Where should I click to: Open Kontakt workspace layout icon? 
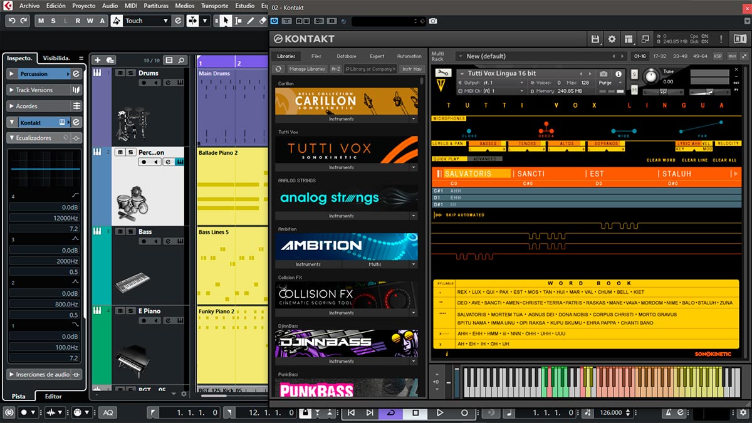(x=628, y=39)
